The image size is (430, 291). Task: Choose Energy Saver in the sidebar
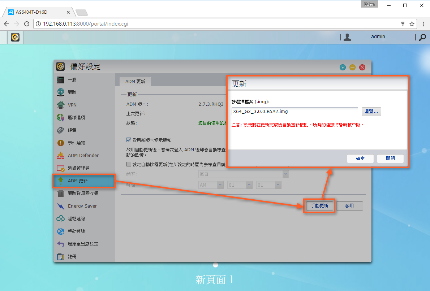[84, 206]
